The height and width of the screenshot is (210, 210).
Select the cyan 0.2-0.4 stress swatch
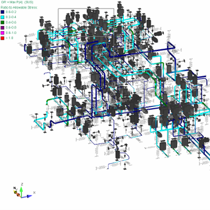click(2, 17)
